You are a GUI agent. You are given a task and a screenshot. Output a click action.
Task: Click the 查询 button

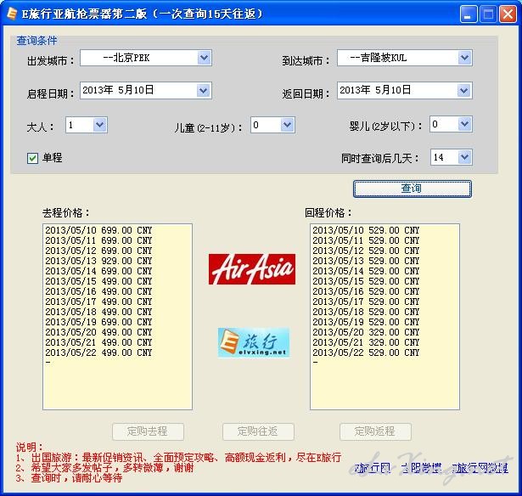413,189
